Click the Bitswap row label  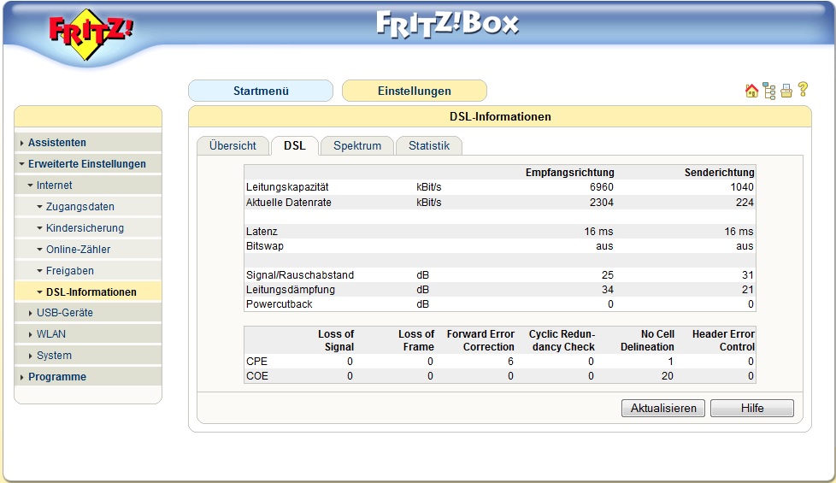tap(265, 245)
